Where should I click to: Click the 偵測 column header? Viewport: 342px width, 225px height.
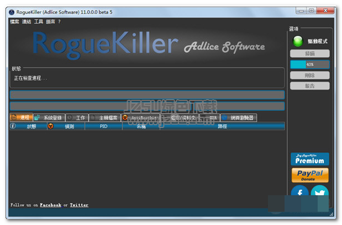(66, 126)
